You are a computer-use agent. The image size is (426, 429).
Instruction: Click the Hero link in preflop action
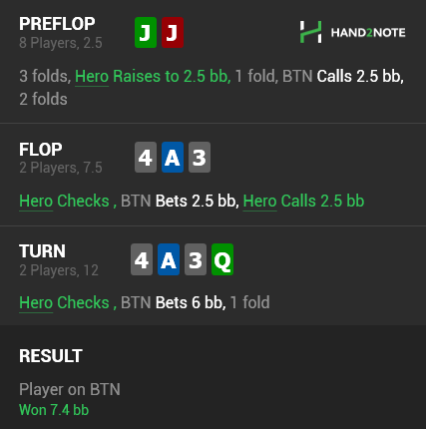92,77
